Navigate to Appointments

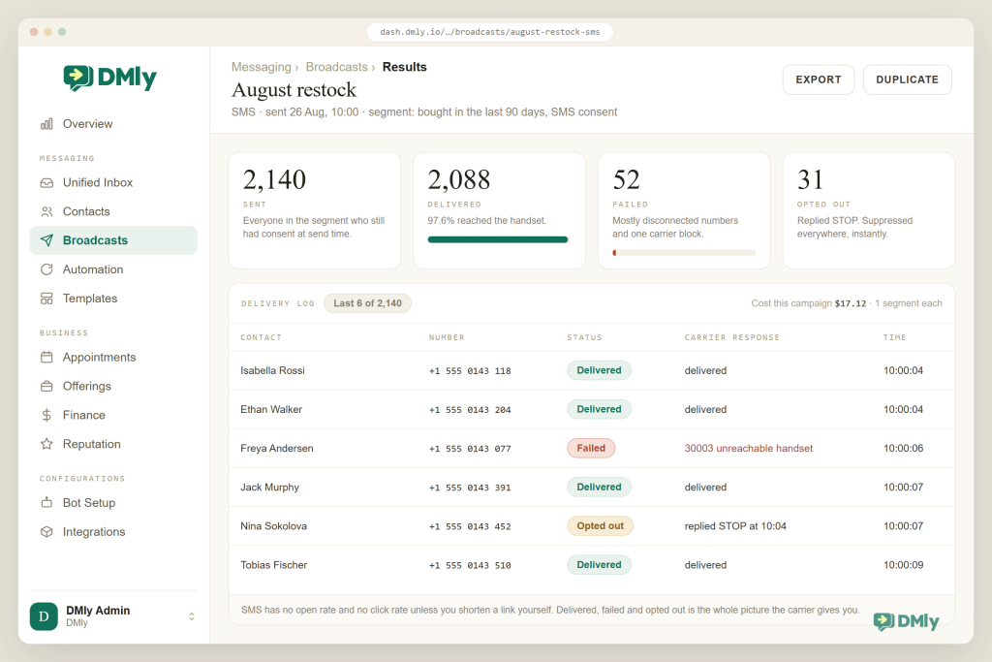(114, 358)
